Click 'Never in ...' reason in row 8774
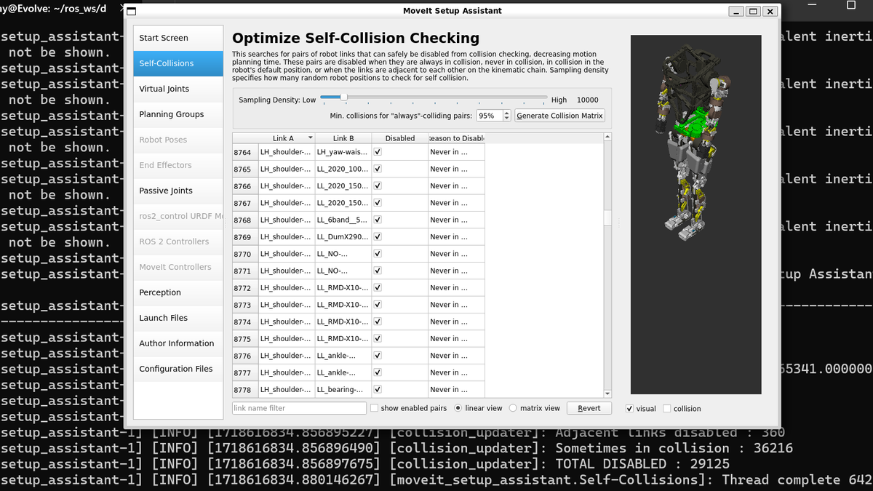873x491 pixels. click(456, 322)
